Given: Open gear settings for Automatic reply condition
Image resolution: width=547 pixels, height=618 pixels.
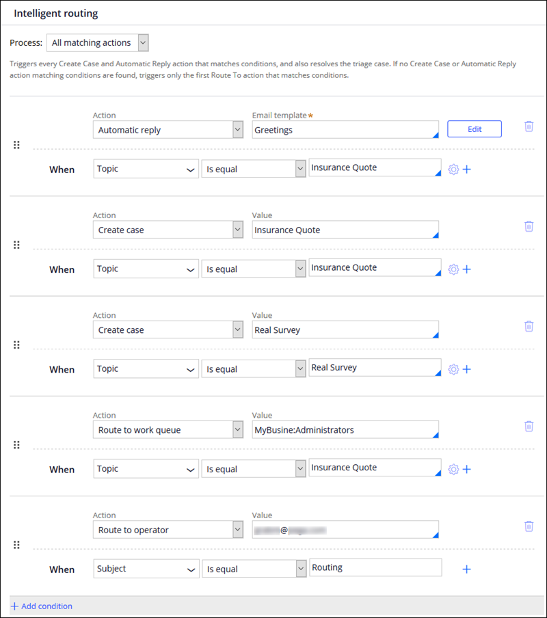Looking at the screenshot, I should click(x=453, y=170).
